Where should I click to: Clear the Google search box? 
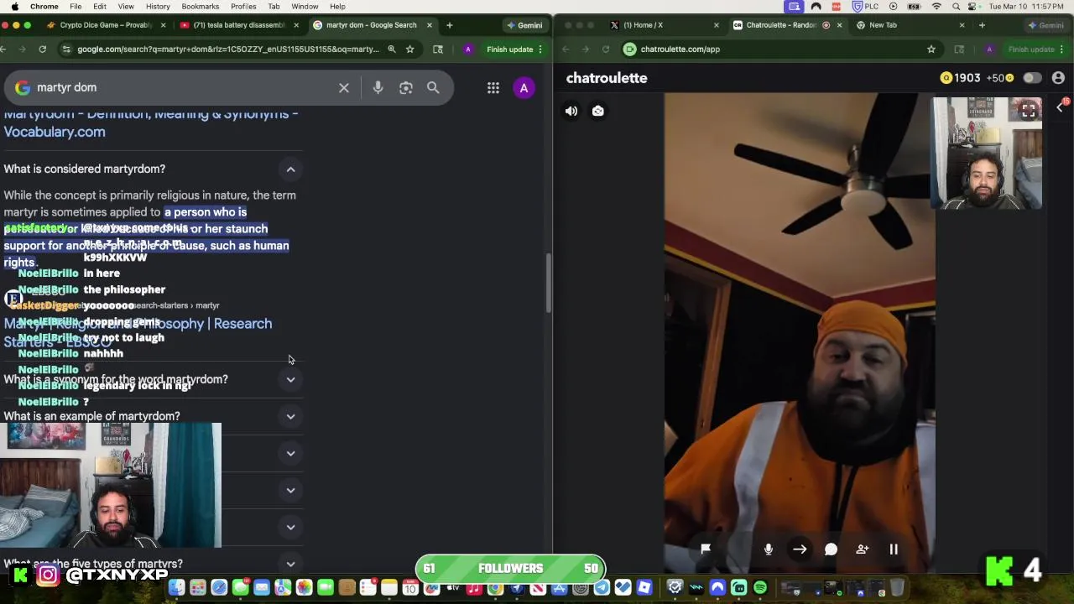[344, 87]
